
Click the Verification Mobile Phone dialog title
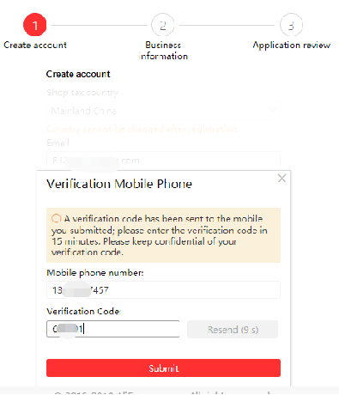[119, 184]
